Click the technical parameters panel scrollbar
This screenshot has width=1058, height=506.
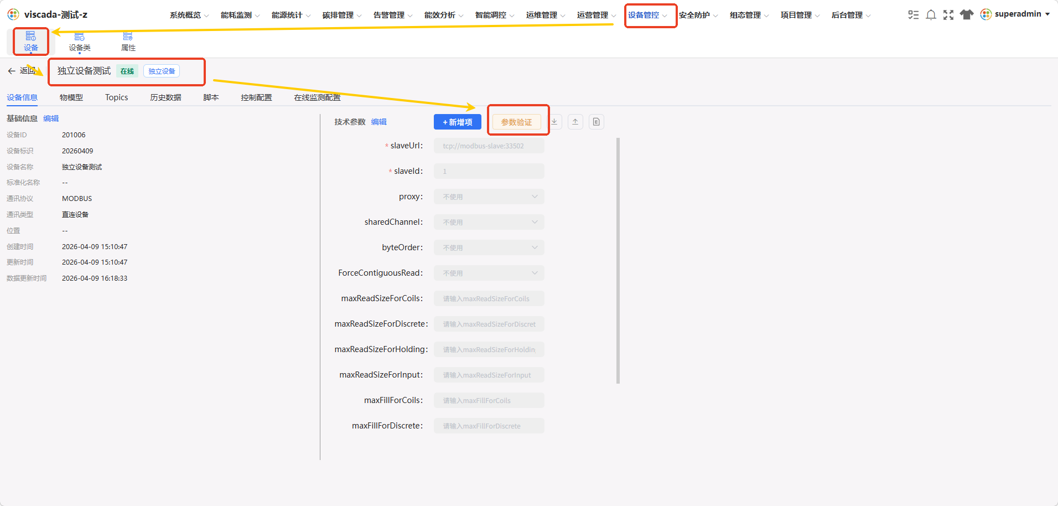(618, 261)
